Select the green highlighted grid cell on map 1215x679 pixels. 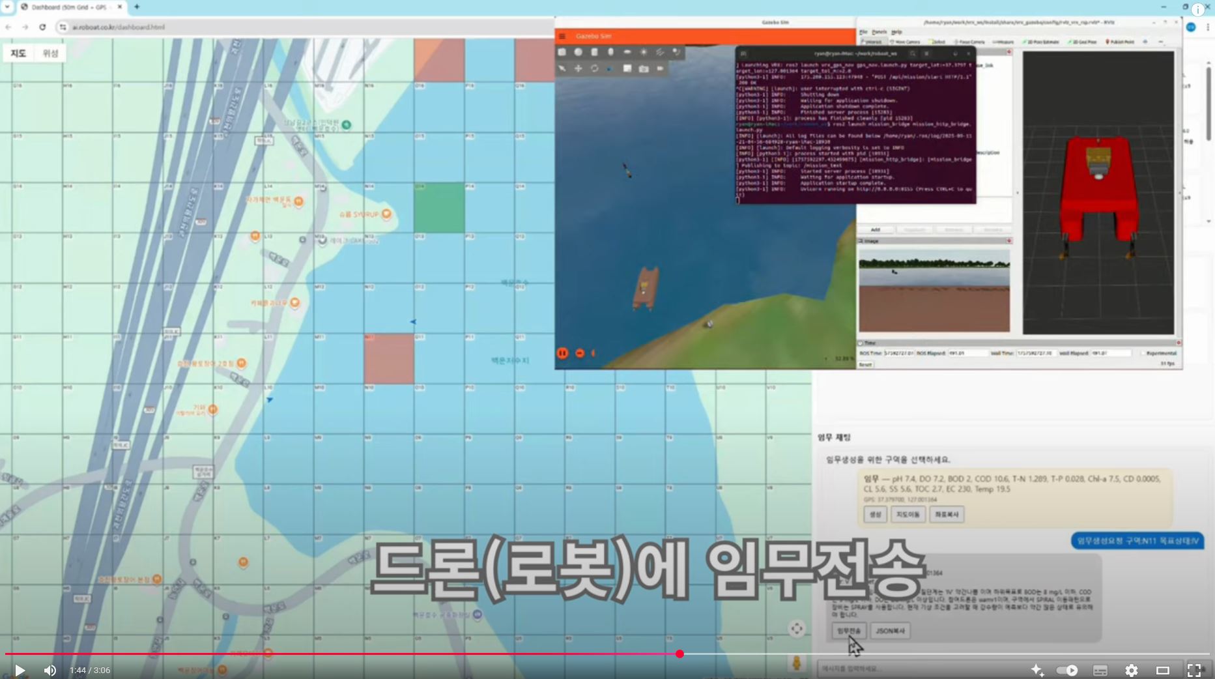point(439,208)
